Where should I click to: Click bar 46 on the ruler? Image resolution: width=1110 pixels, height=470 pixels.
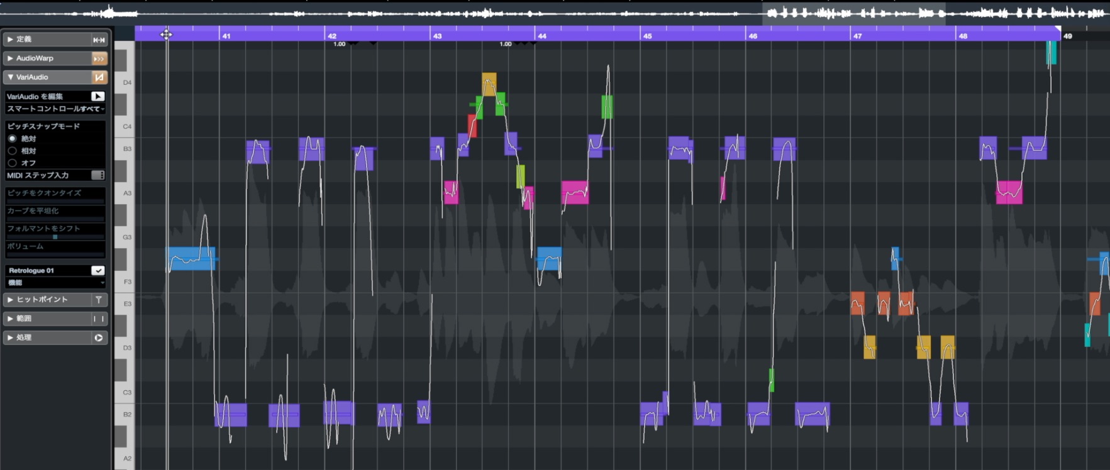tap(753, 36)
